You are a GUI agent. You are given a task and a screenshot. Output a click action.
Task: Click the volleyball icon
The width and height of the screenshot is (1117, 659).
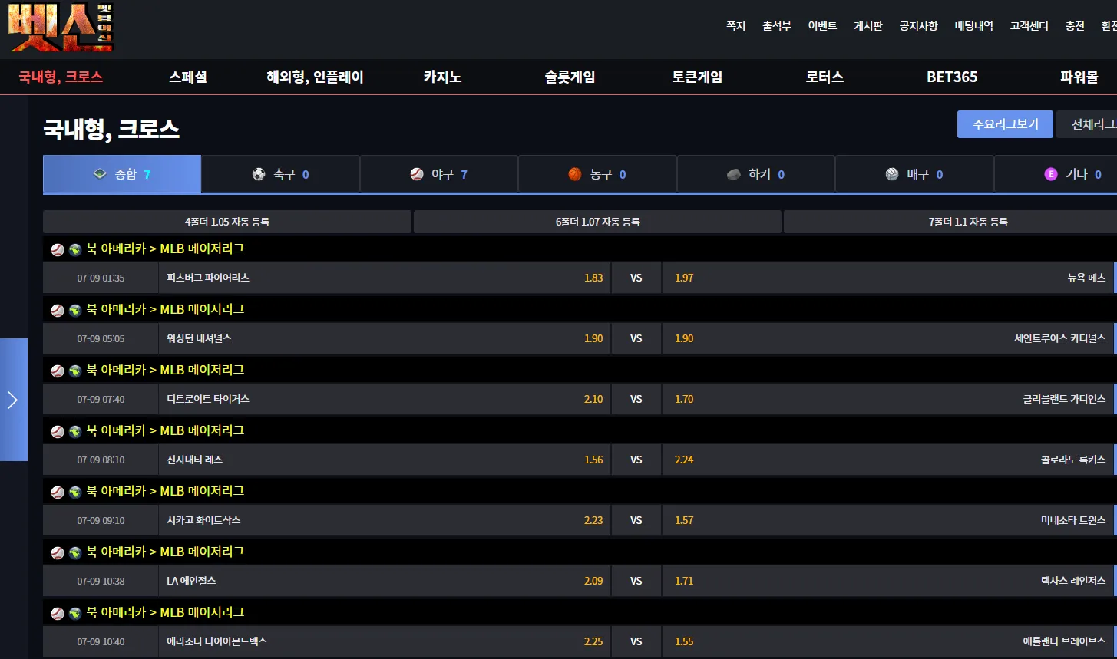tap(892, 174)
